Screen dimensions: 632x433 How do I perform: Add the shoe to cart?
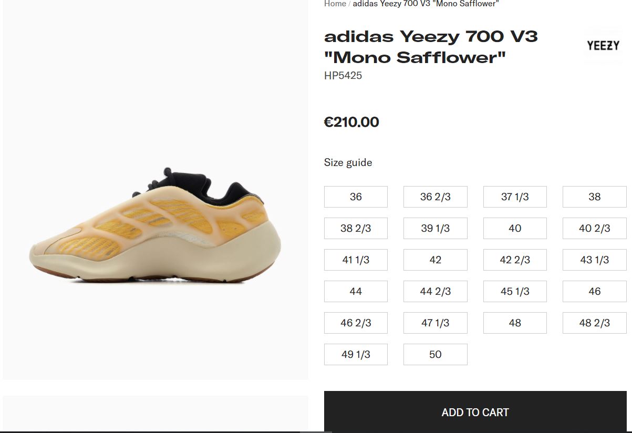point(475,412)
